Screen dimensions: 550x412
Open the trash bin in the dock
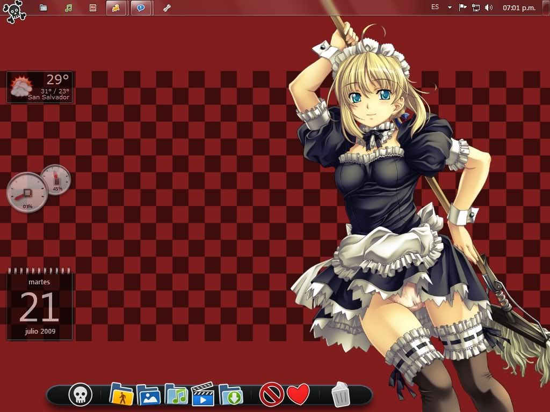coord(341,394)
